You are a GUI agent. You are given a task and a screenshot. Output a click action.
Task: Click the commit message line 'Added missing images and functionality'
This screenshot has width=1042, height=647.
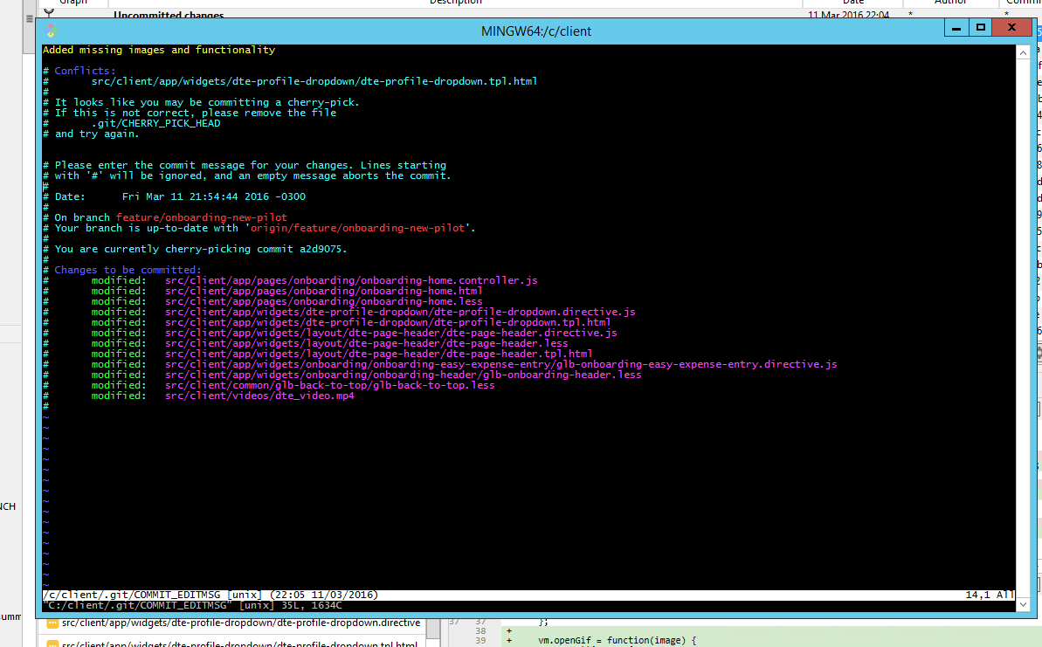[159, 50]
